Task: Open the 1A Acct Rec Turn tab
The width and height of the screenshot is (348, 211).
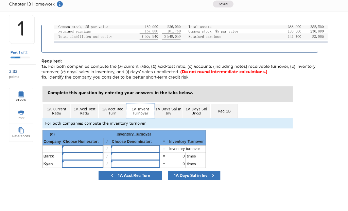Action: [x=112, y=111]
